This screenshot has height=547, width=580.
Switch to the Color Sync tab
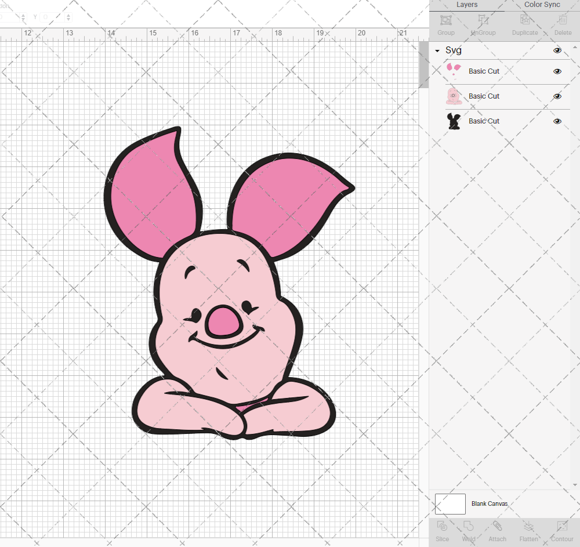point(542,5)
